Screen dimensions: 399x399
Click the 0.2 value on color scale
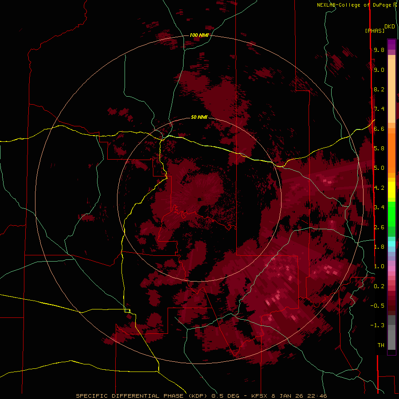coord(379,286)
